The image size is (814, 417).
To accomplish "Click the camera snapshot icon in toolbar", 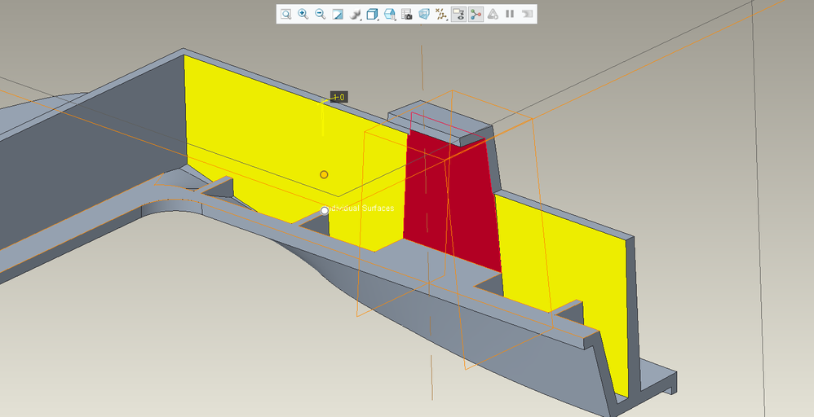I will coord(407,14).
